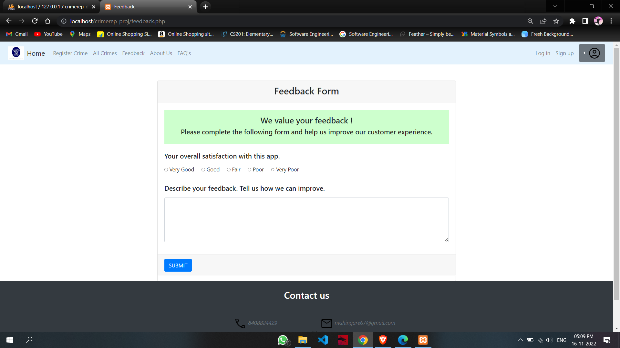
Task: Click the crime portal logo
Action: (15, 53)
